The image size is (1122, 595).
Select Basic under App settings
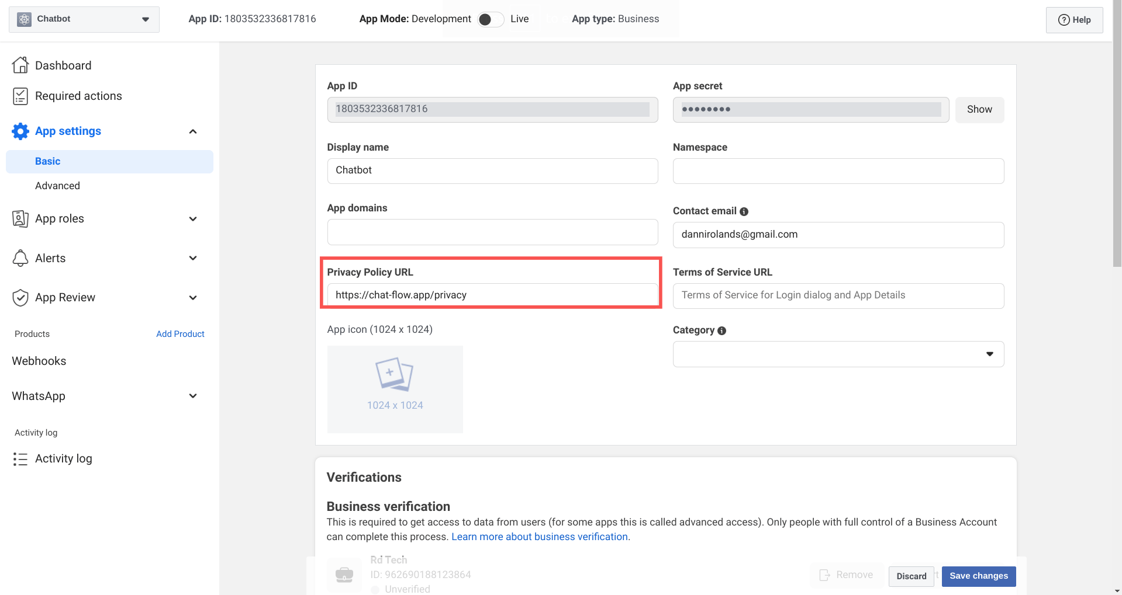(109, 161)
